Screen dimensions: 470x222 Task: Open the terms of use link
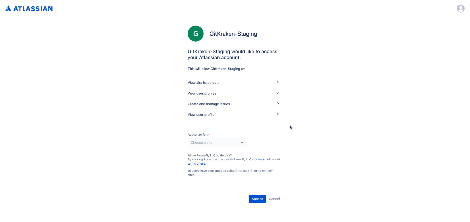[197, 164]
